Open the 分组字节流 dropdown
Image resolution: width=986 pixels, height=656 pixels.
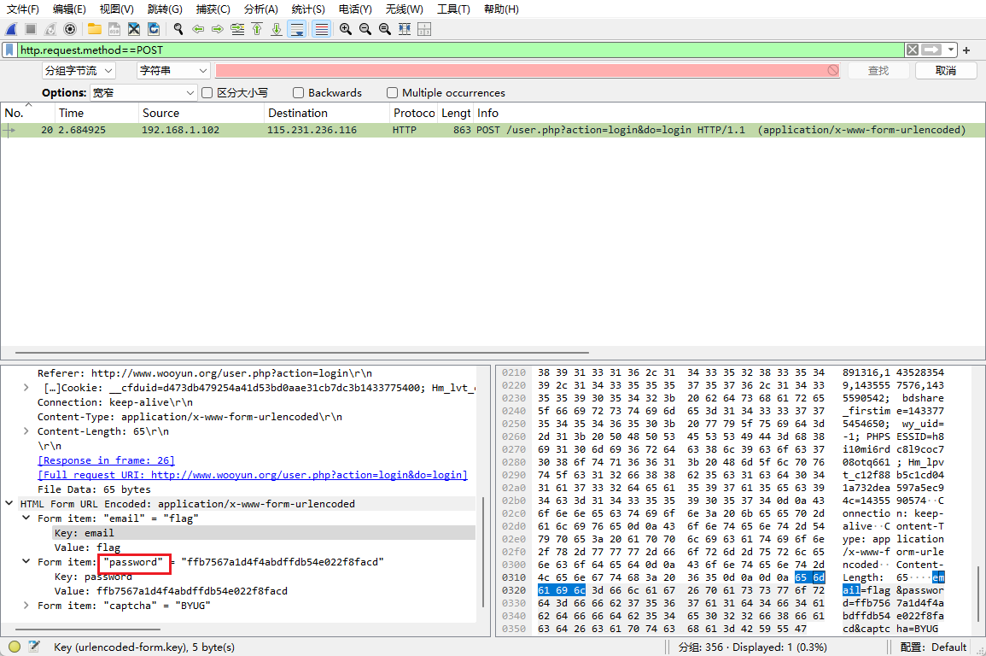[79, 70]
